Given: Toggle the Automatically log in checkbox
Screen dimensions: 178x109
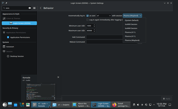Looking at the screenshot, I should point(87,16).
